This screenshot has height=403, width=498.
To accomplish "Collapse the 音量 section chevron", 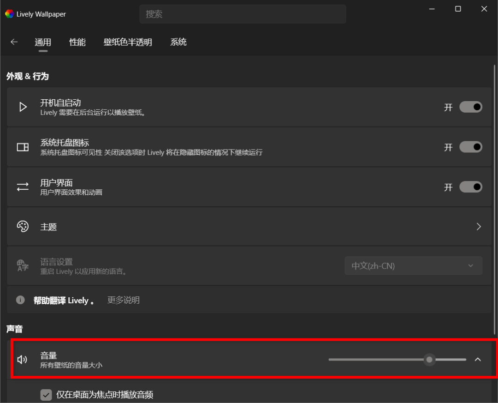I will coord(478,360).
